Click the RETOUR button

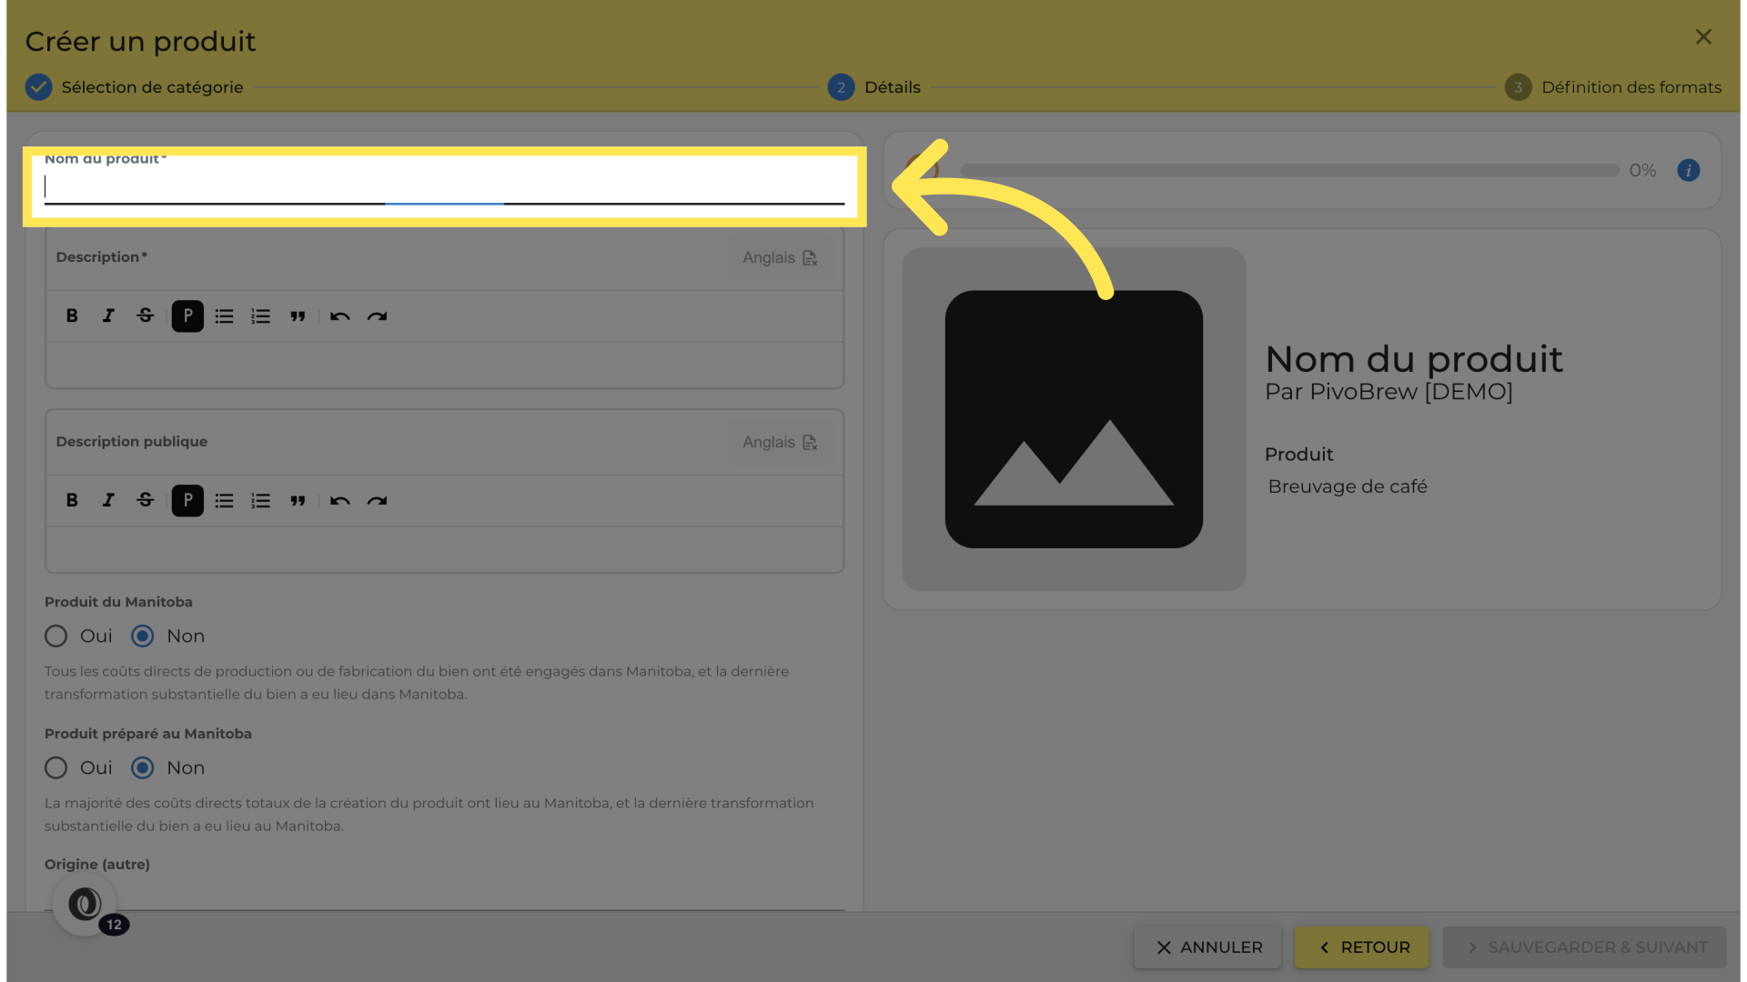[1362, 947]
